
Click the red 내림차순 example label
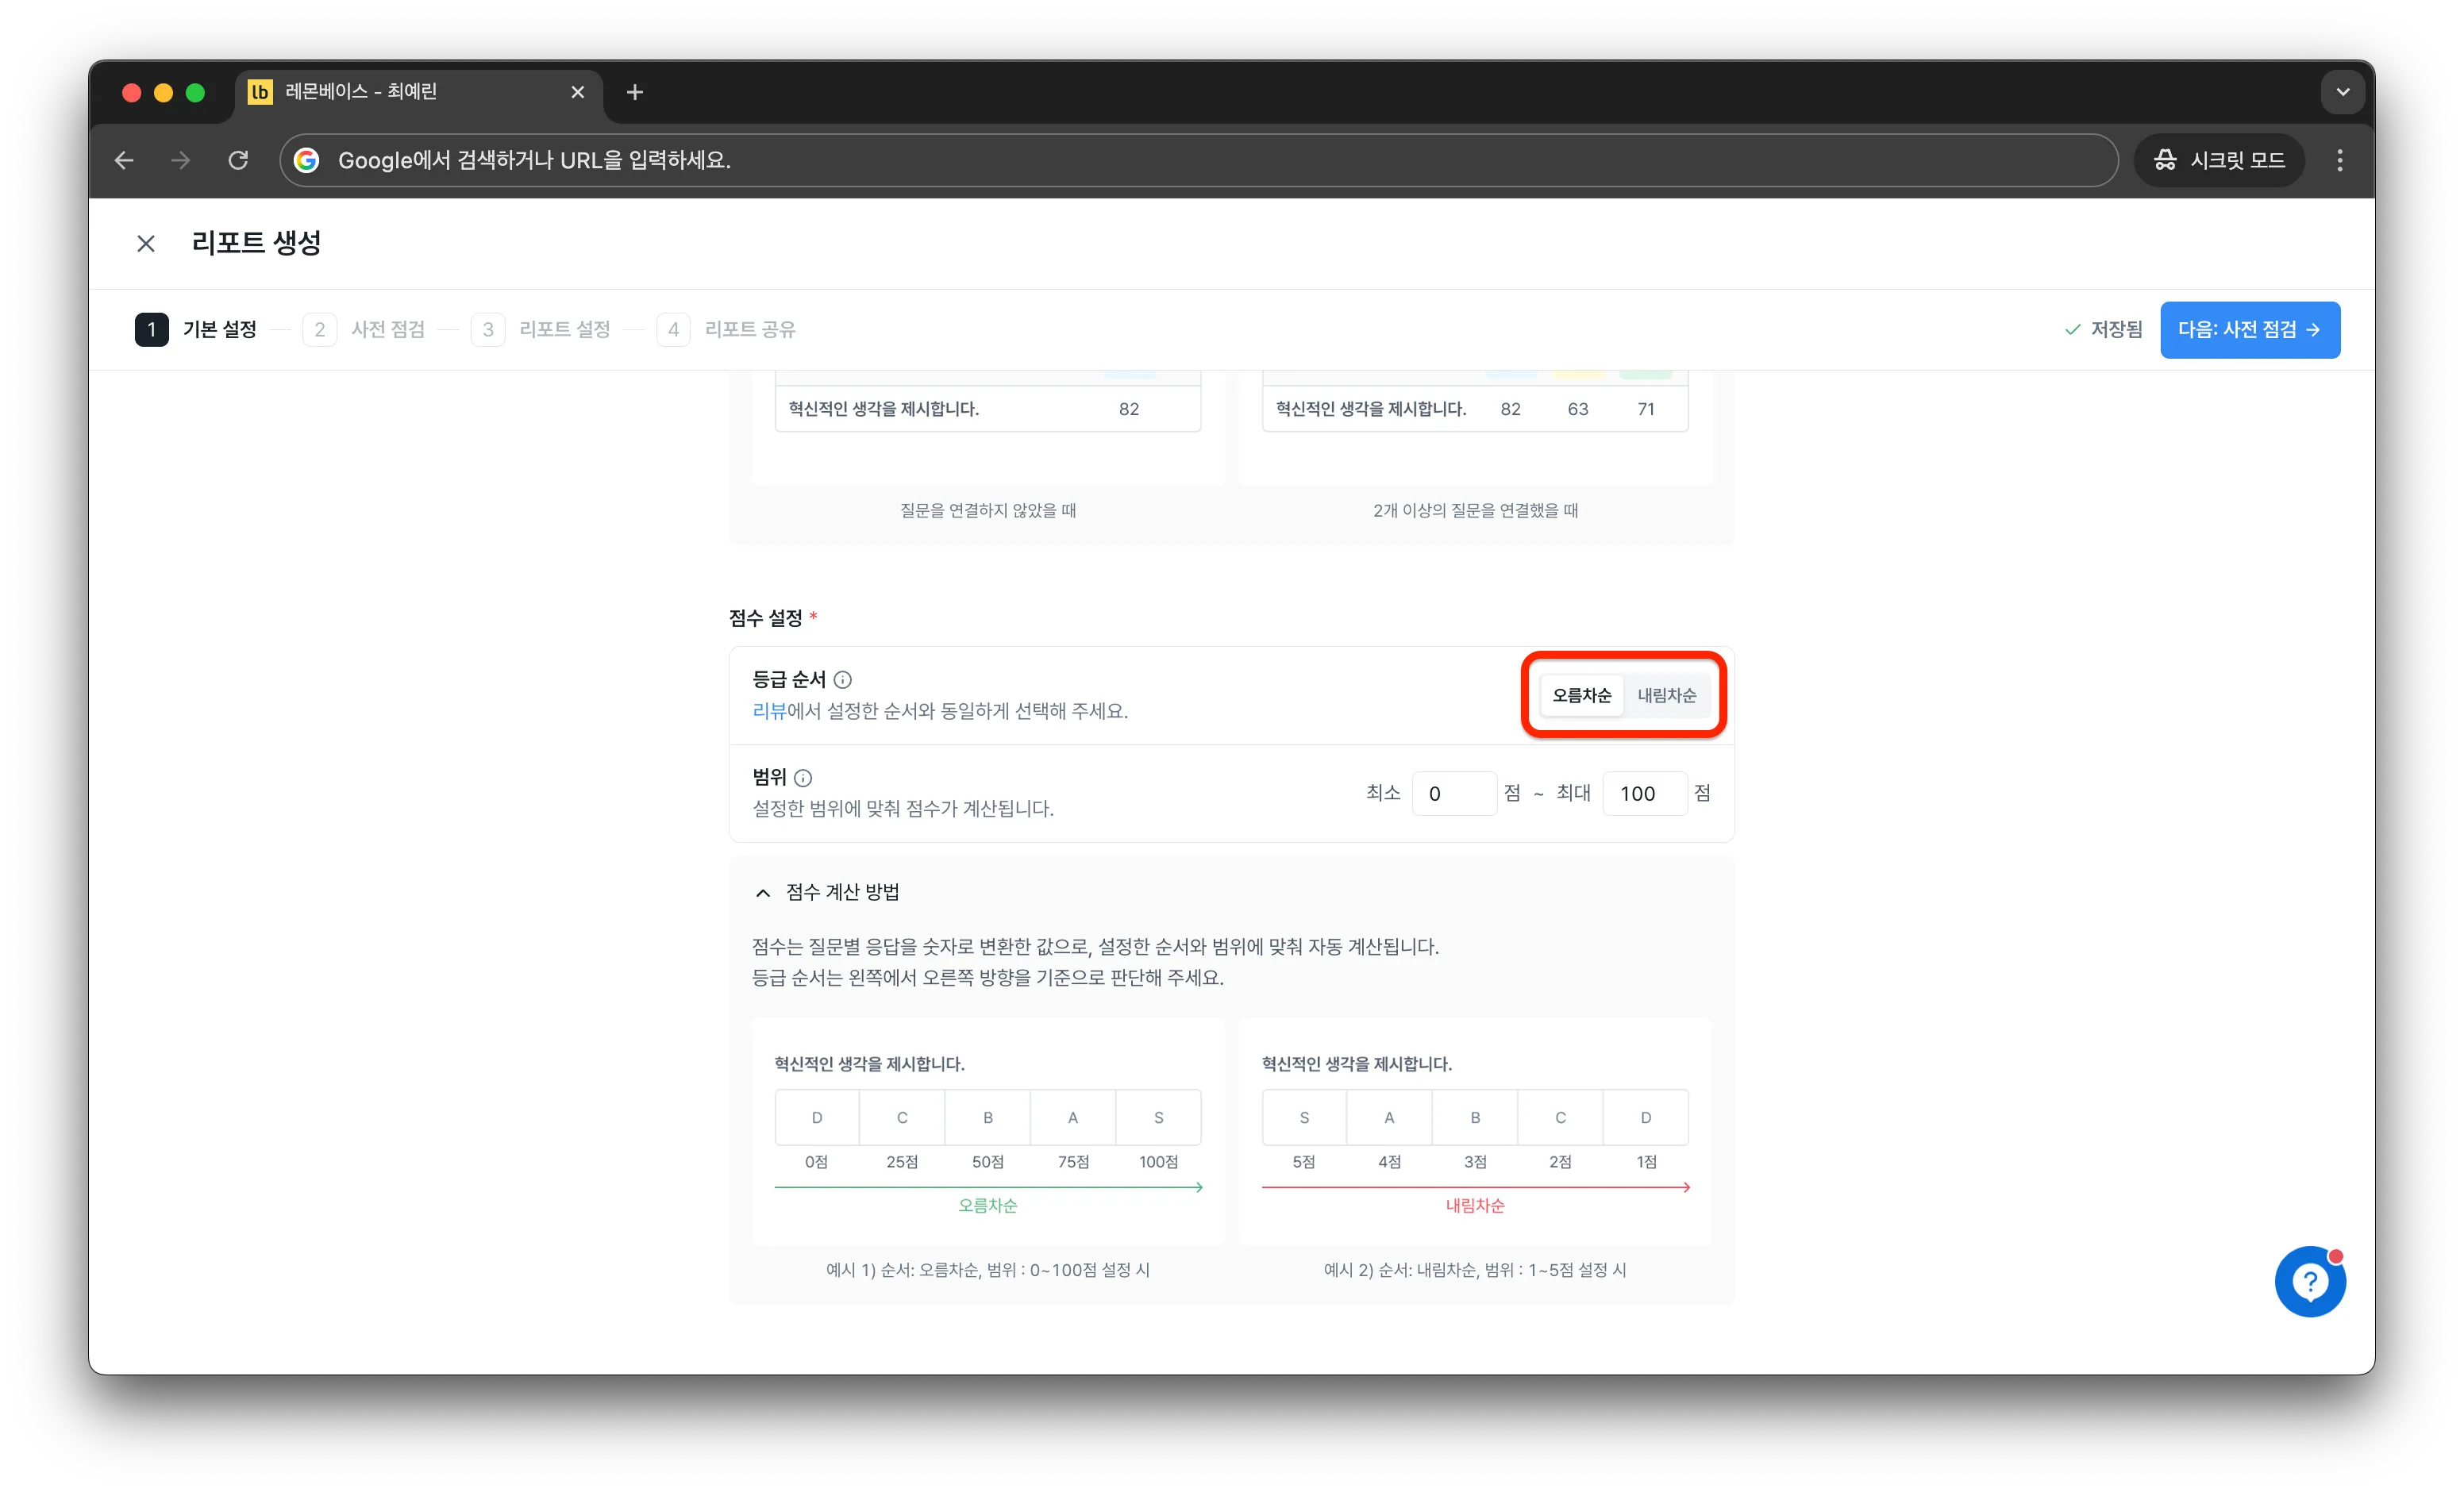(1475, 1205)
